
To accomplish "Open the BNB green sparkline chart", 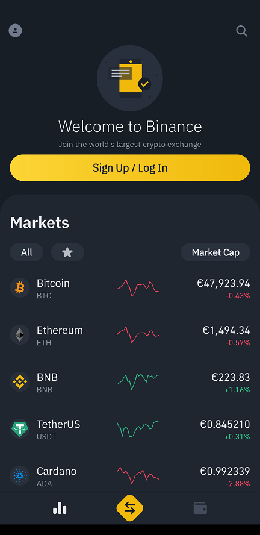I will coord(138,381).
